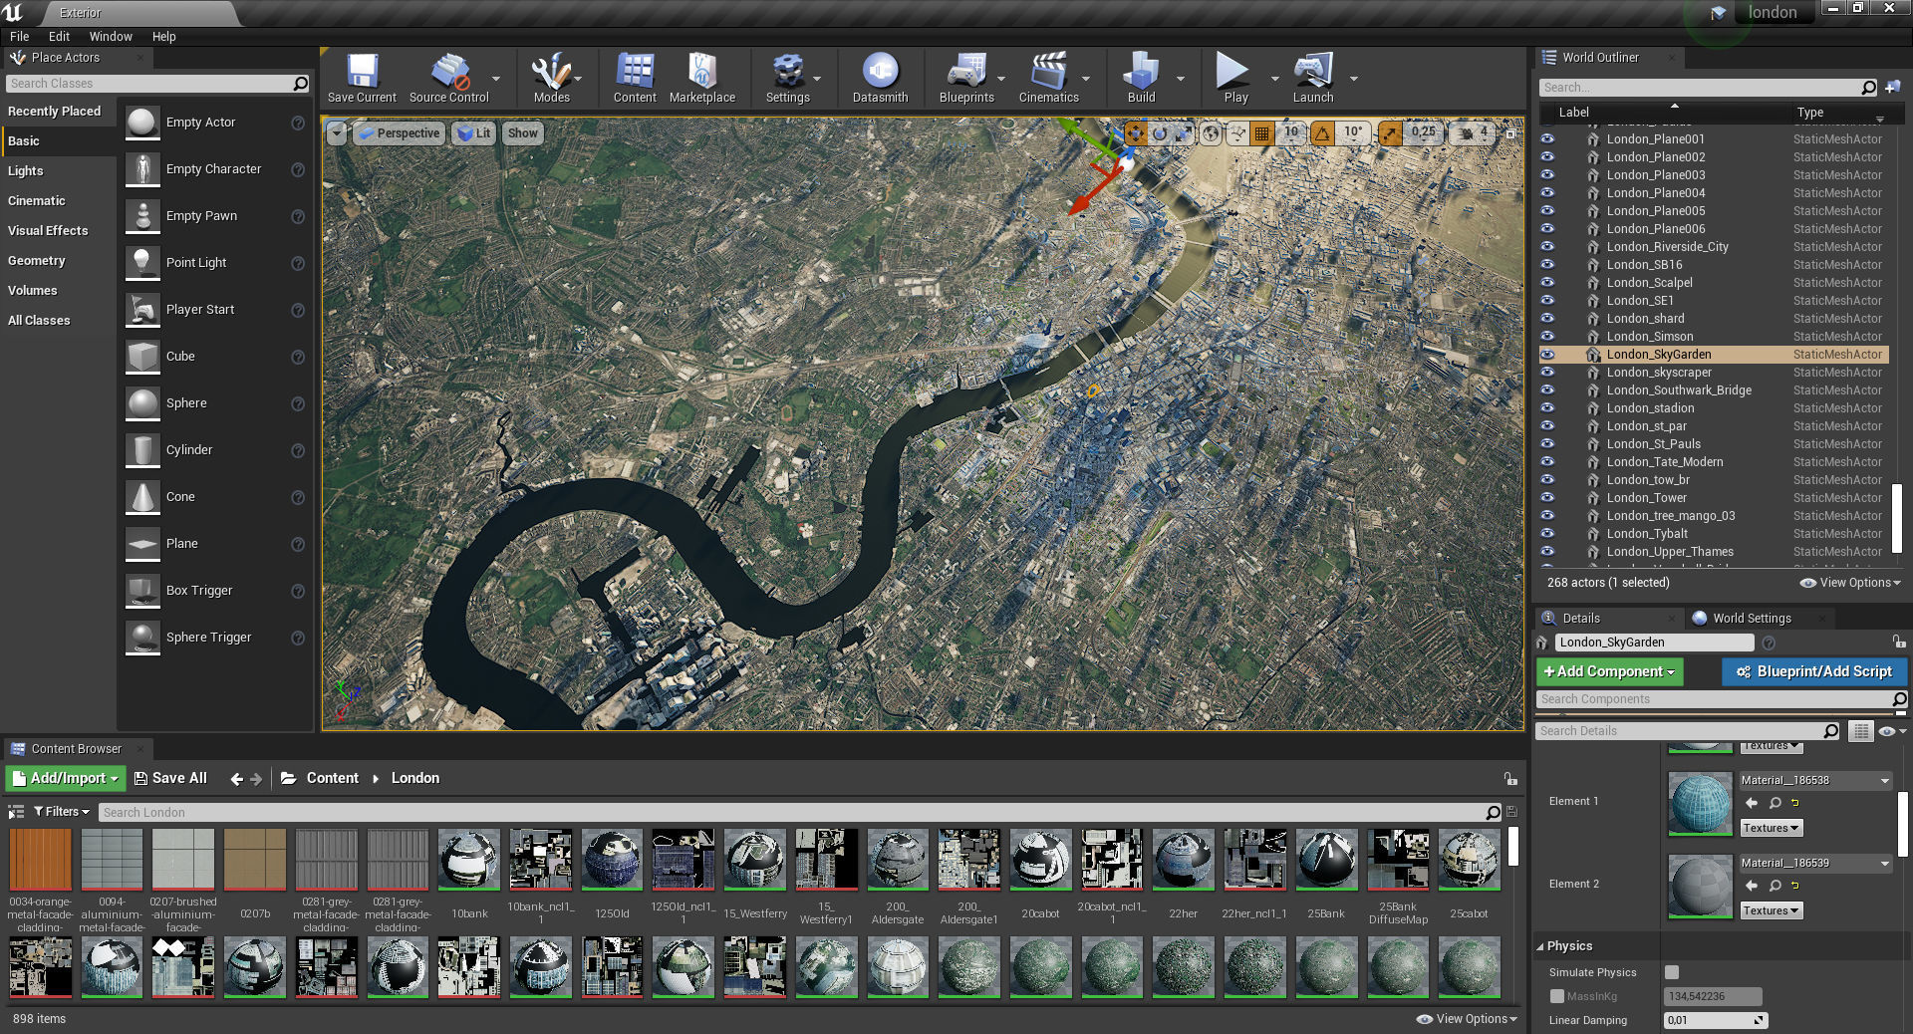Click the Add/Import button
This screenshot has height=1034, width=1913.
click(x=66, y=778)
